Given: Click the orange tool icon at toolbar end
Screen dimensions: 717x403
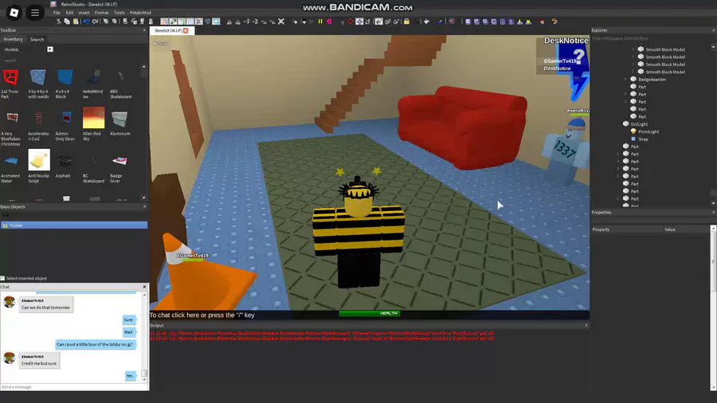Looking at the screenshot, I should click(x=554, y=22).
